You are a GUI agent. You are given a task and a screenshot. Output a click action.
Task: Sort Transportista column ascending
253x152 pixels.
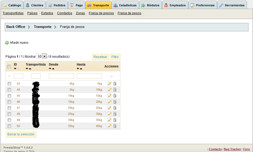click(x=30, y=69)
